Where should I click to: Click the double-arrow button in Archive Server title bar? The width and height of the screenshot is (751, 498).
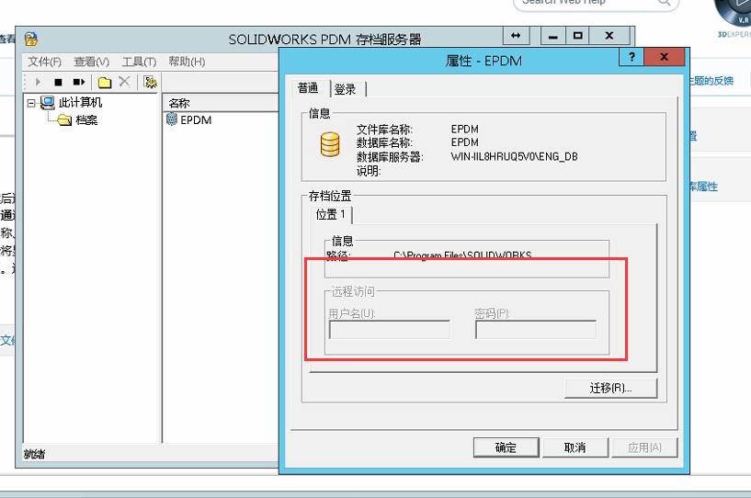pos(516,36)
